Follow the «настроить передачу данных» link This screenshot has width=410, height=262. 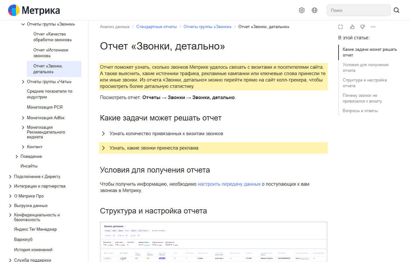tap(229, 184)
